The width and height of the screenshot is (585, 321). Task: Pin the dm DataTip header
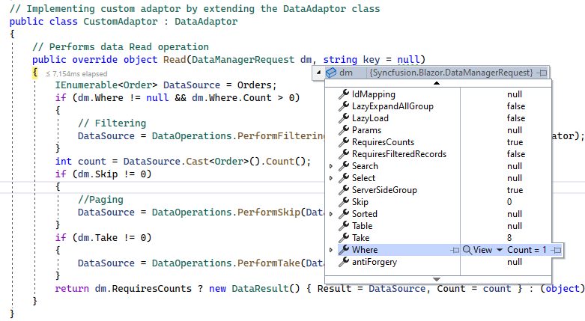coord(542,73)
